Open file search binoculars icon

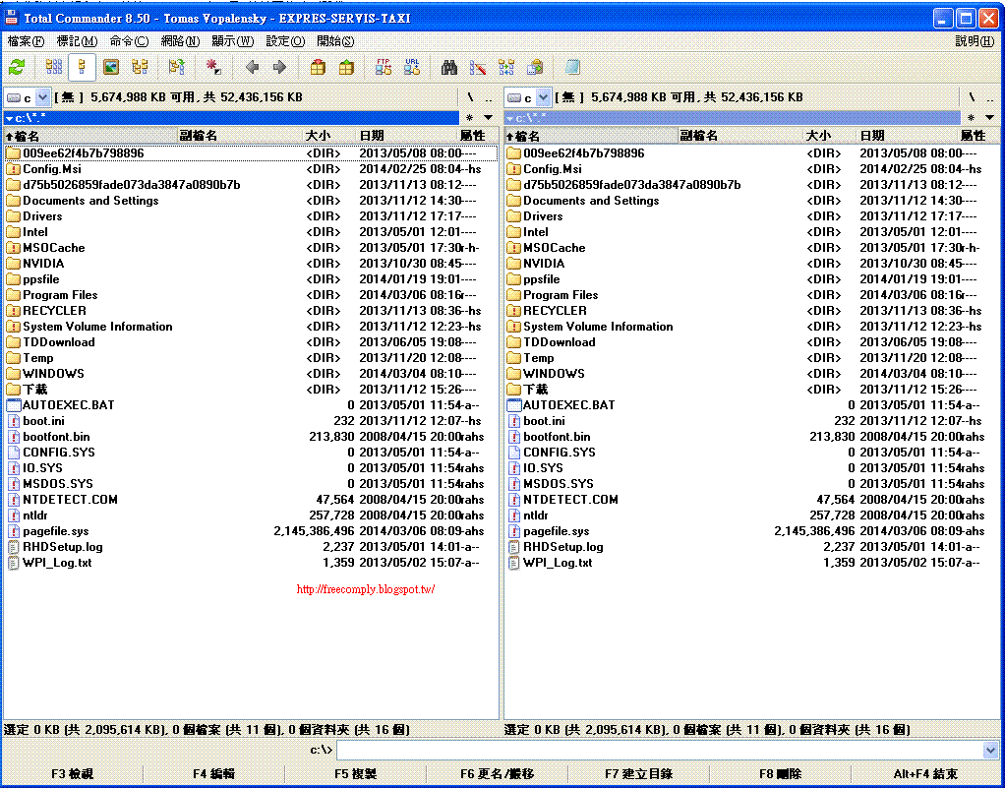(x=449, y=67)
